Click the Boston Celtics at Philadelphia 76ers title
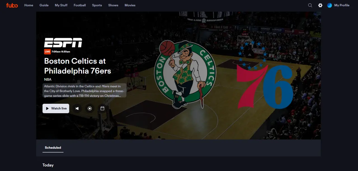The width and height of the screenshot is (358, 171). (x=77, y=66)
